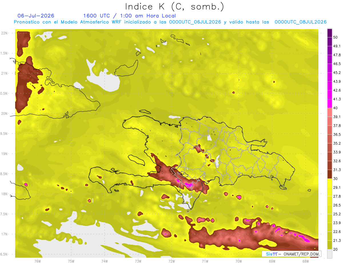Click the colorbar value "23.9"
Image resolution: width=343 pixels, height=265 pixels.
(x=337, y=223)
